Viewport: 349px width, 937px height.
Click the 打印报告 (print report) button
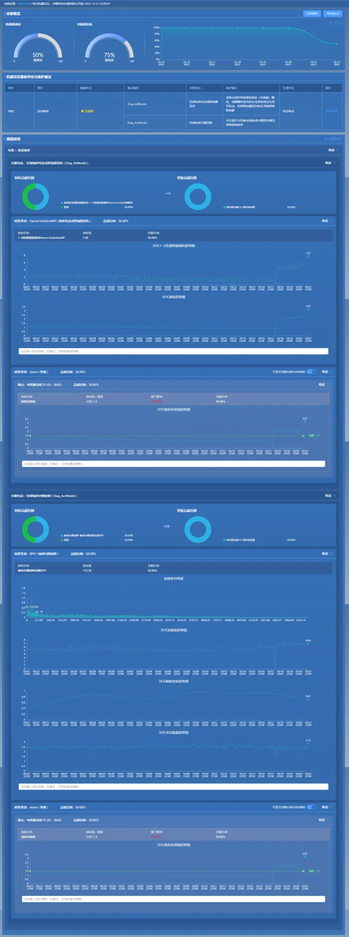point(312,14)
